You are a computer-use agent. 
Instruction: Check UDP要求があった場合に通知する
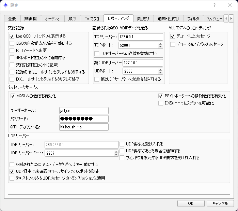122,151
